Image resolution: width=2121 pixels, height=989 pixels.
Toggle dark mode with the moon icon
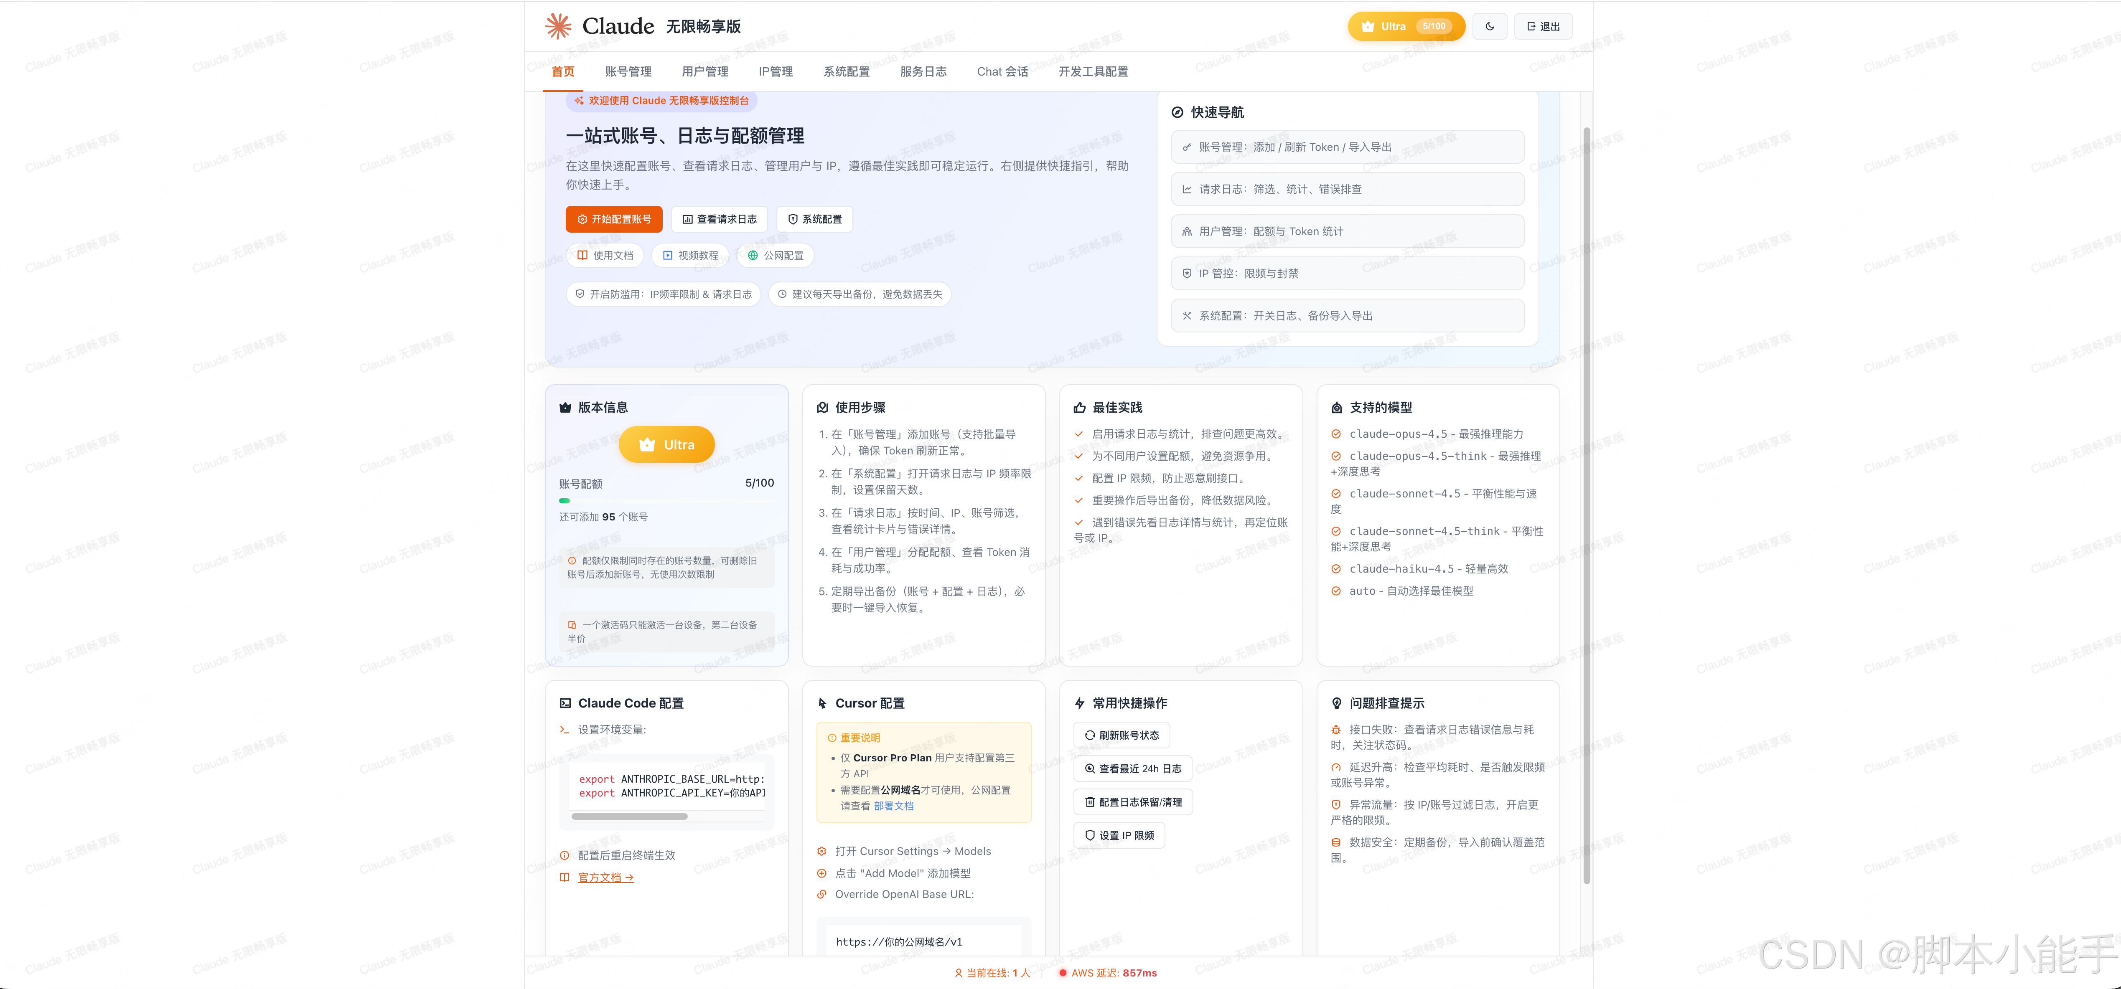[1490, 25]
